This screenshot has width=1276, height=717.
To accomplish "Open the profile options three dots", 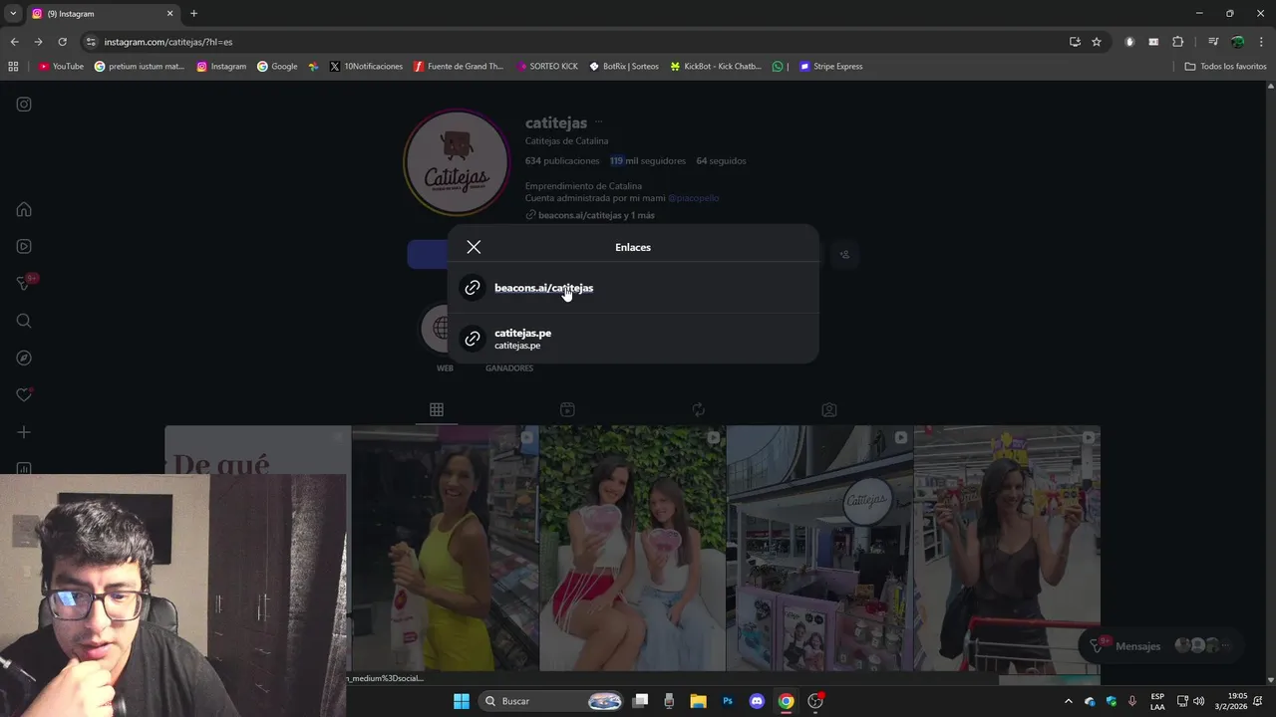I will click(598, 122).
